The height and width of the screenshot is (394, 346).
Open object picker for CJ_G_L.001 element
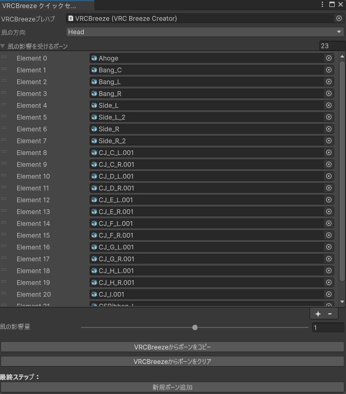pyautogui.click(x=329, y=247)
